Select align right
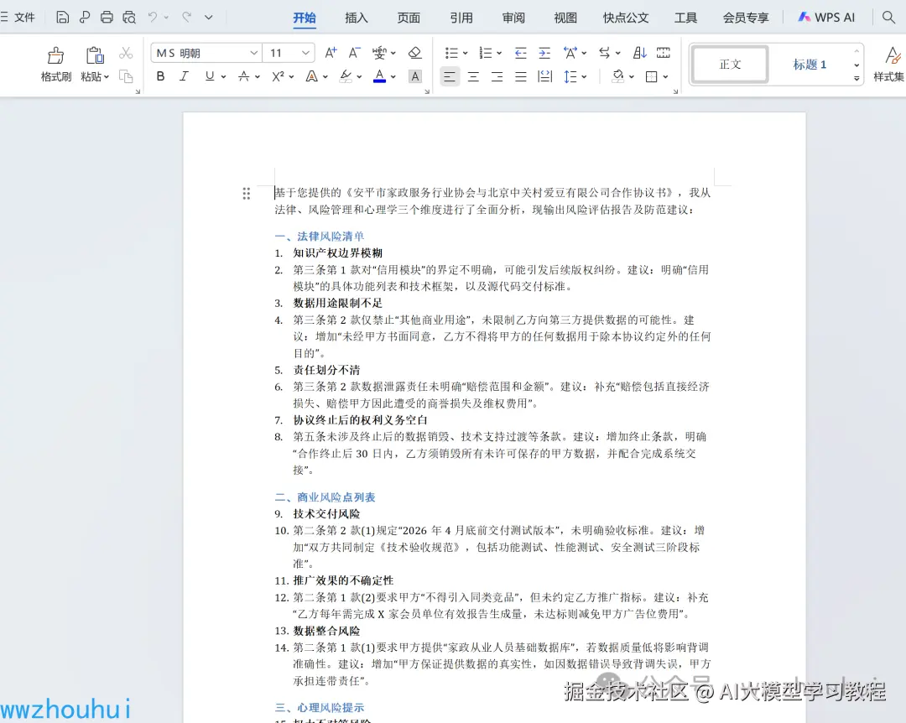Screen dimensions: 906x723 (497, 76)
